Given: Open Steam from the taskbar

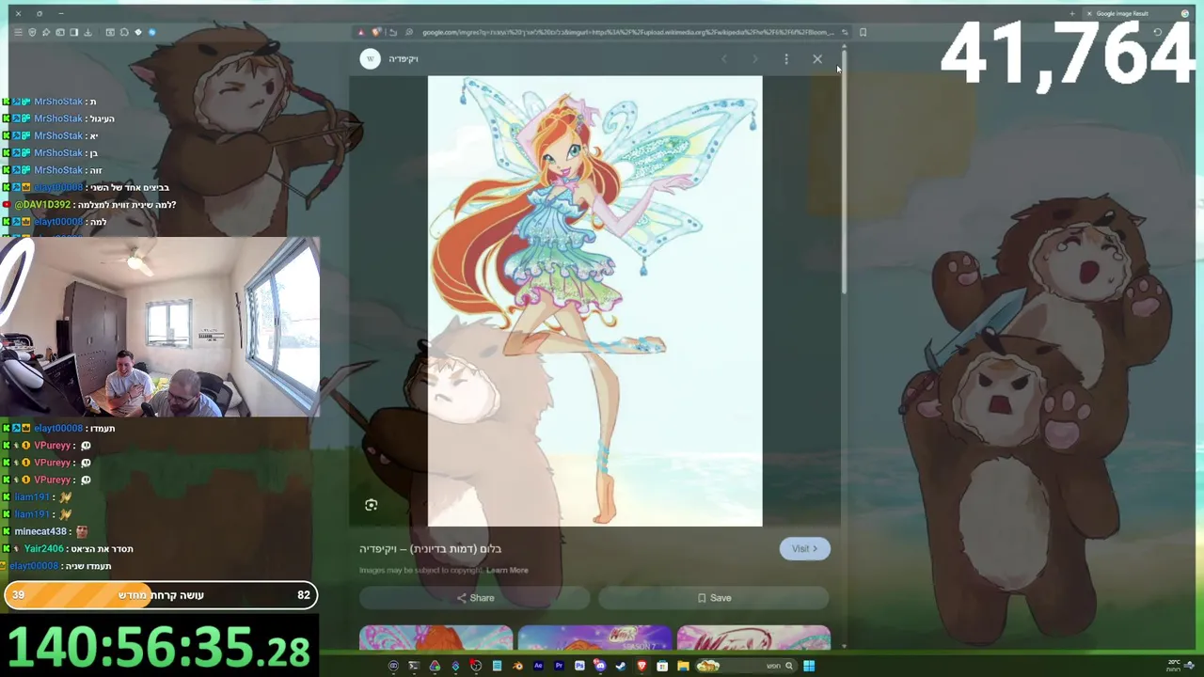Looking at the screenshot, I should [x=621, y=666].
